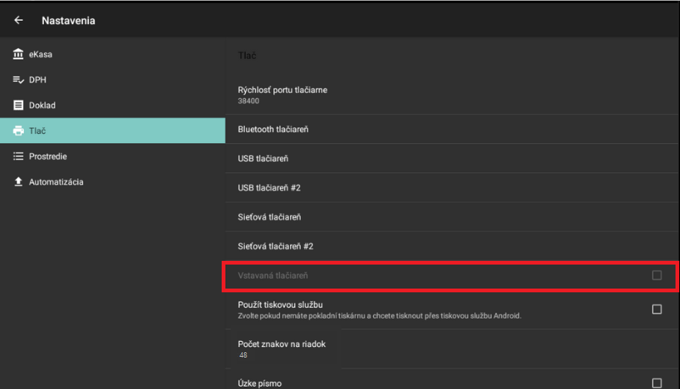Screen dimensions: 680x389
Task: Open USB tlačiareň settings
Action: 263,158
